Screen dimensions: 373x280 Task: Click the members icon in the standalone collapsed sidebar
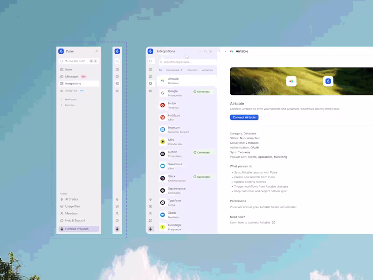click(x=117, y=213)
